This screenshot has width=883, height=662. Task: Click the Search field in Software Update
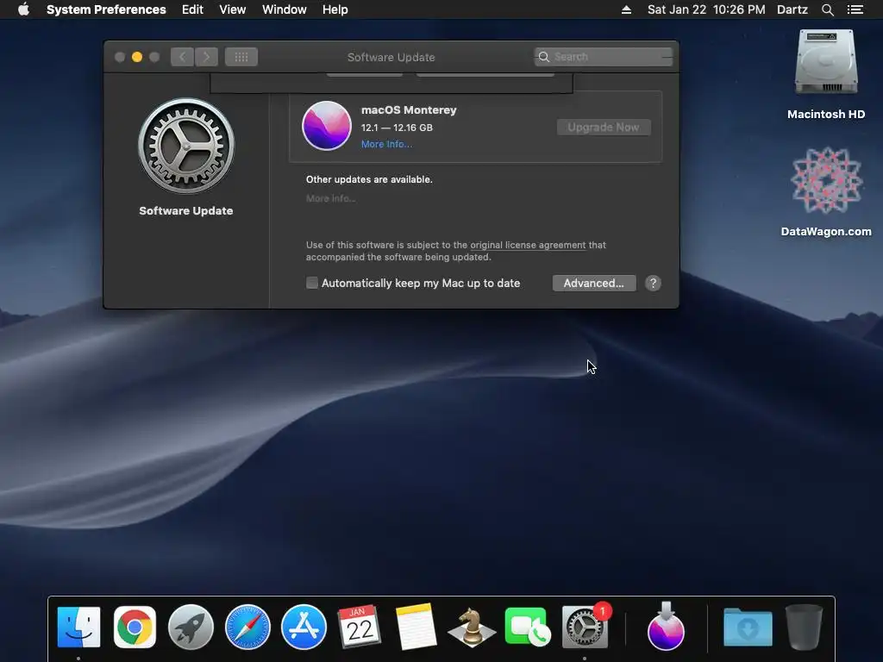click(603, 57)
